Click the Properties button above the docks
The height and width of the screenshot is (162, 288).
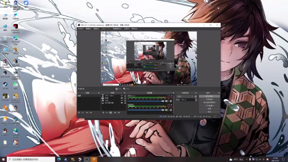pos(118,89)
